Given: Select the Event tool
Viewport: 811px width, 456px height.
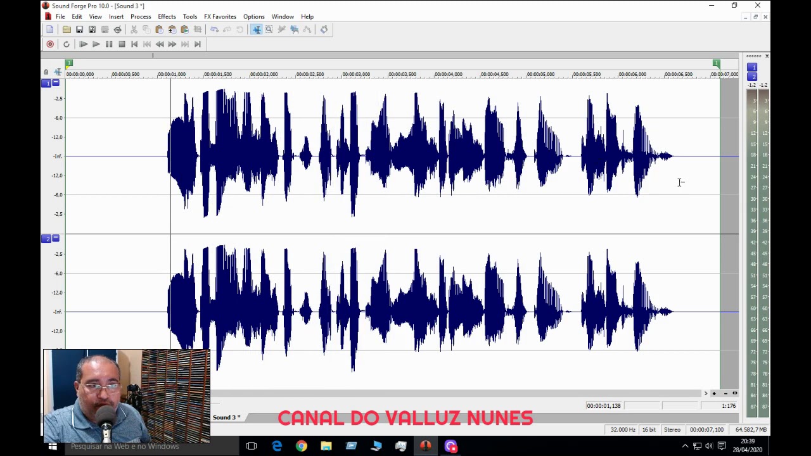Looking at the screenshot, I should click(294, 30).
